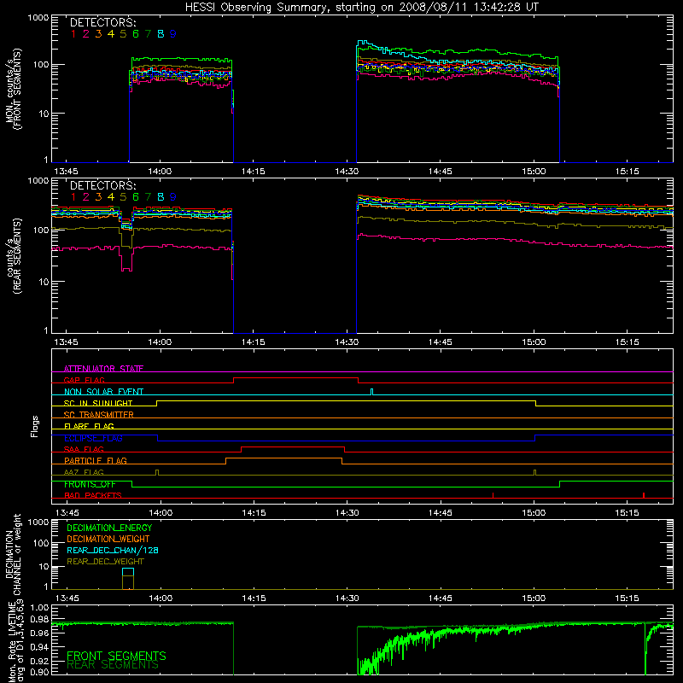Click detector 2 in front segments legend

click(86, 34)
